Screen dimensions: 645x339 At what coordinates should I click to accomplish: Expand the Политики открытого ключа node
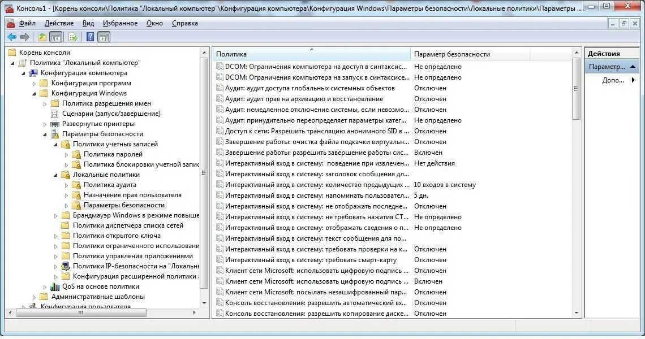tap(55, 236)
